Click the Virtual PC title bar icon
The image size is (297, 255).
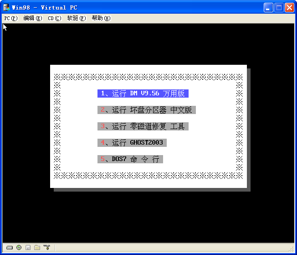click(x=6, y=7)
